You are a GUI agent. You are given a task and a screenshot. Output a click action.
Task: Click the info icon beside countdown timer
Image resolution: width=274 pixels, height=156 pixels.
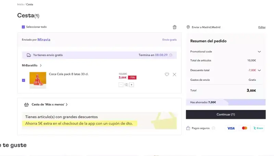pyautogui.click(x=171, y=55)
